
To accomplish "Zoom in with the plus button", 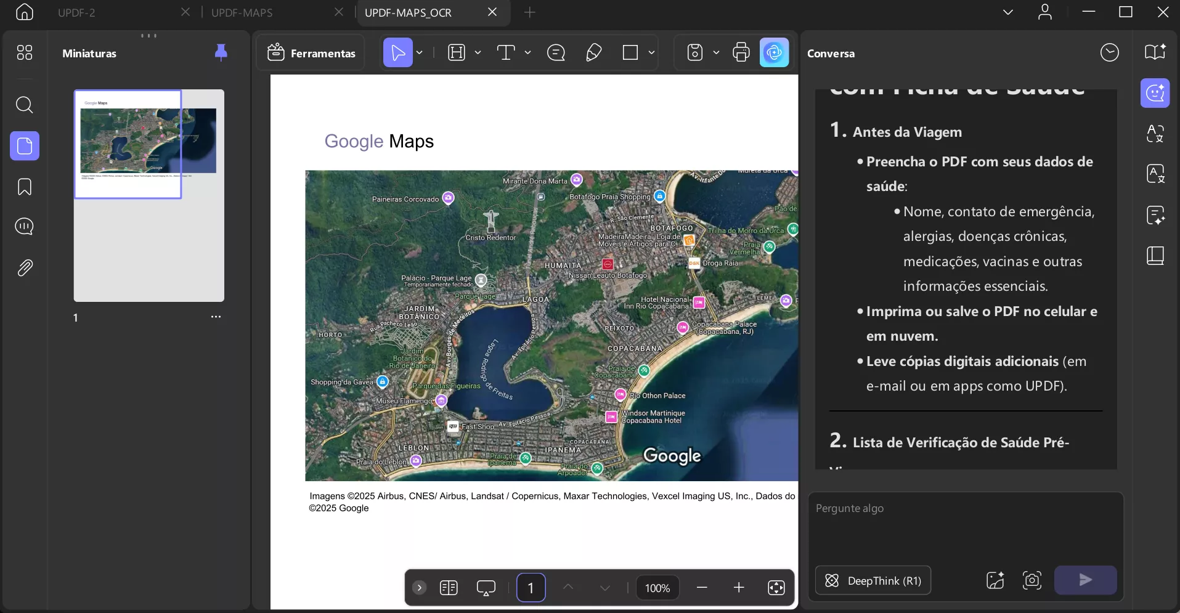I will click(739, 588).
